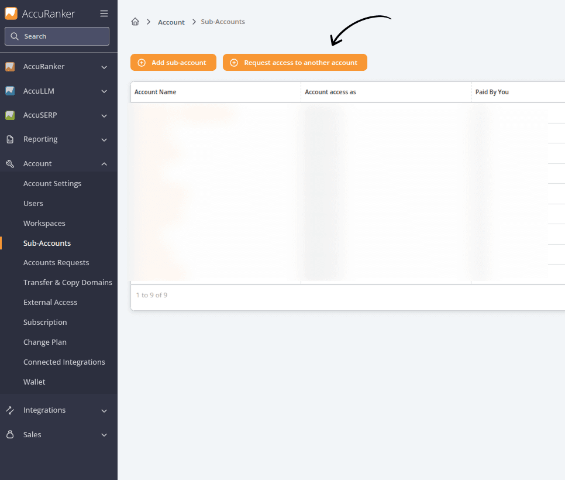
Task: Click the AccuRanker logo icon in the header
Action: 11,13
